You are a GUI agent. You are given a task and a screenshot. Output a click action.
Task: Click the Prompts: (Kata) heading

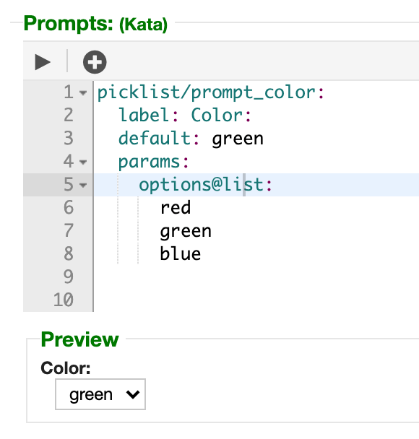point(95,24)
